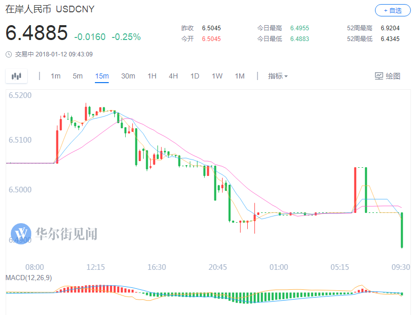Image resolution: width=416 pixels, height=315 pixels.
Task: Click the 6.5100 price axis label
Action: [x=20, y=140]
